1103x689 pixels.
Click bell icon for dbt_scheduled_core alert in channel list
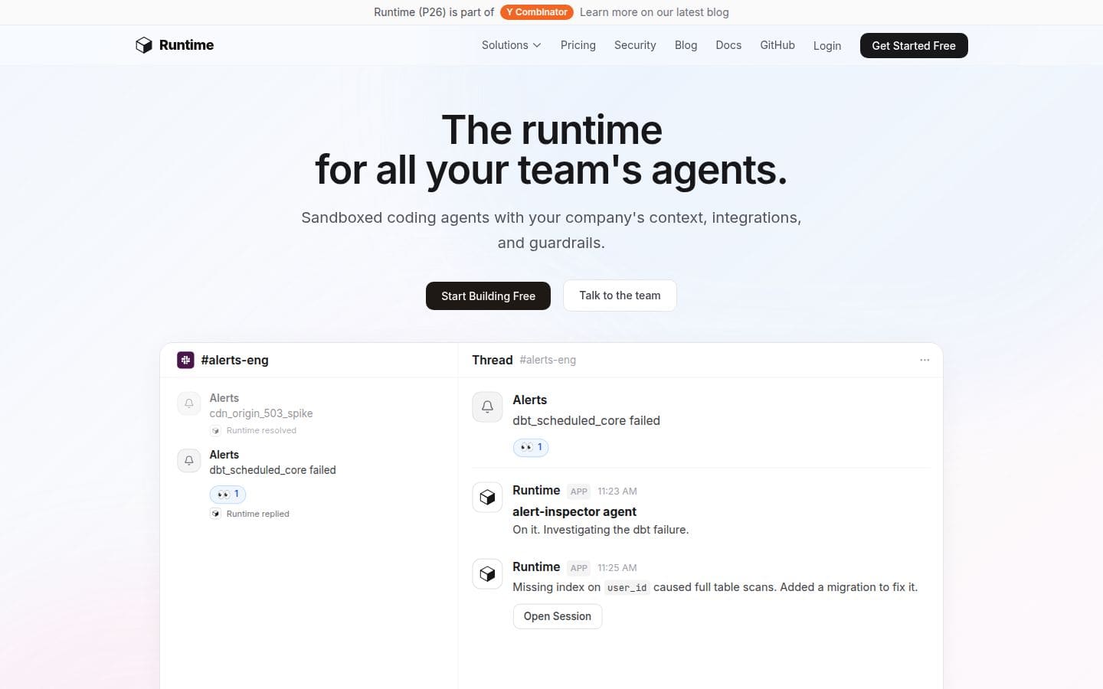click(189, 460)
